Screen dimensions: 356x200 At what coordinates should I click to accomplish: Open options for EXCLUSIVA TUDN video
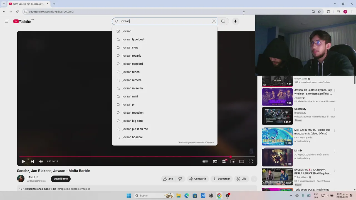pyautogui.click(x=335, y=170)
